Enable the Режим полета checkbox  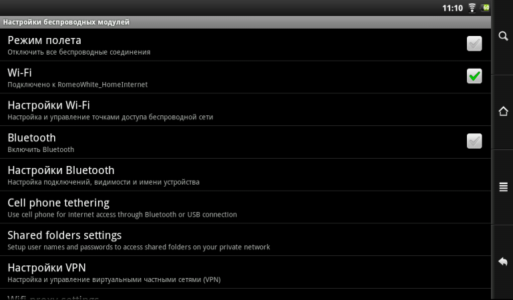pyautogui.click(x=474, y=44)
